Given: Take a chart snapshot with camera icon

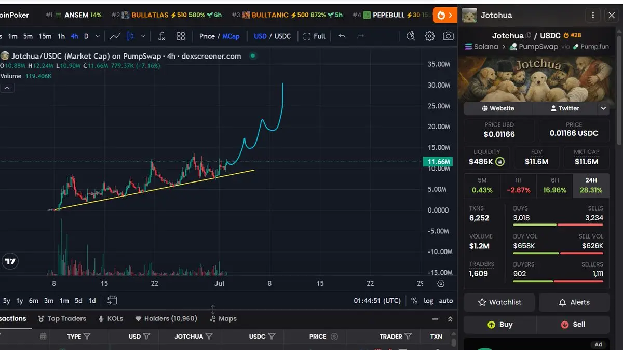Looking at the screenshot, I should pos(448,36).
